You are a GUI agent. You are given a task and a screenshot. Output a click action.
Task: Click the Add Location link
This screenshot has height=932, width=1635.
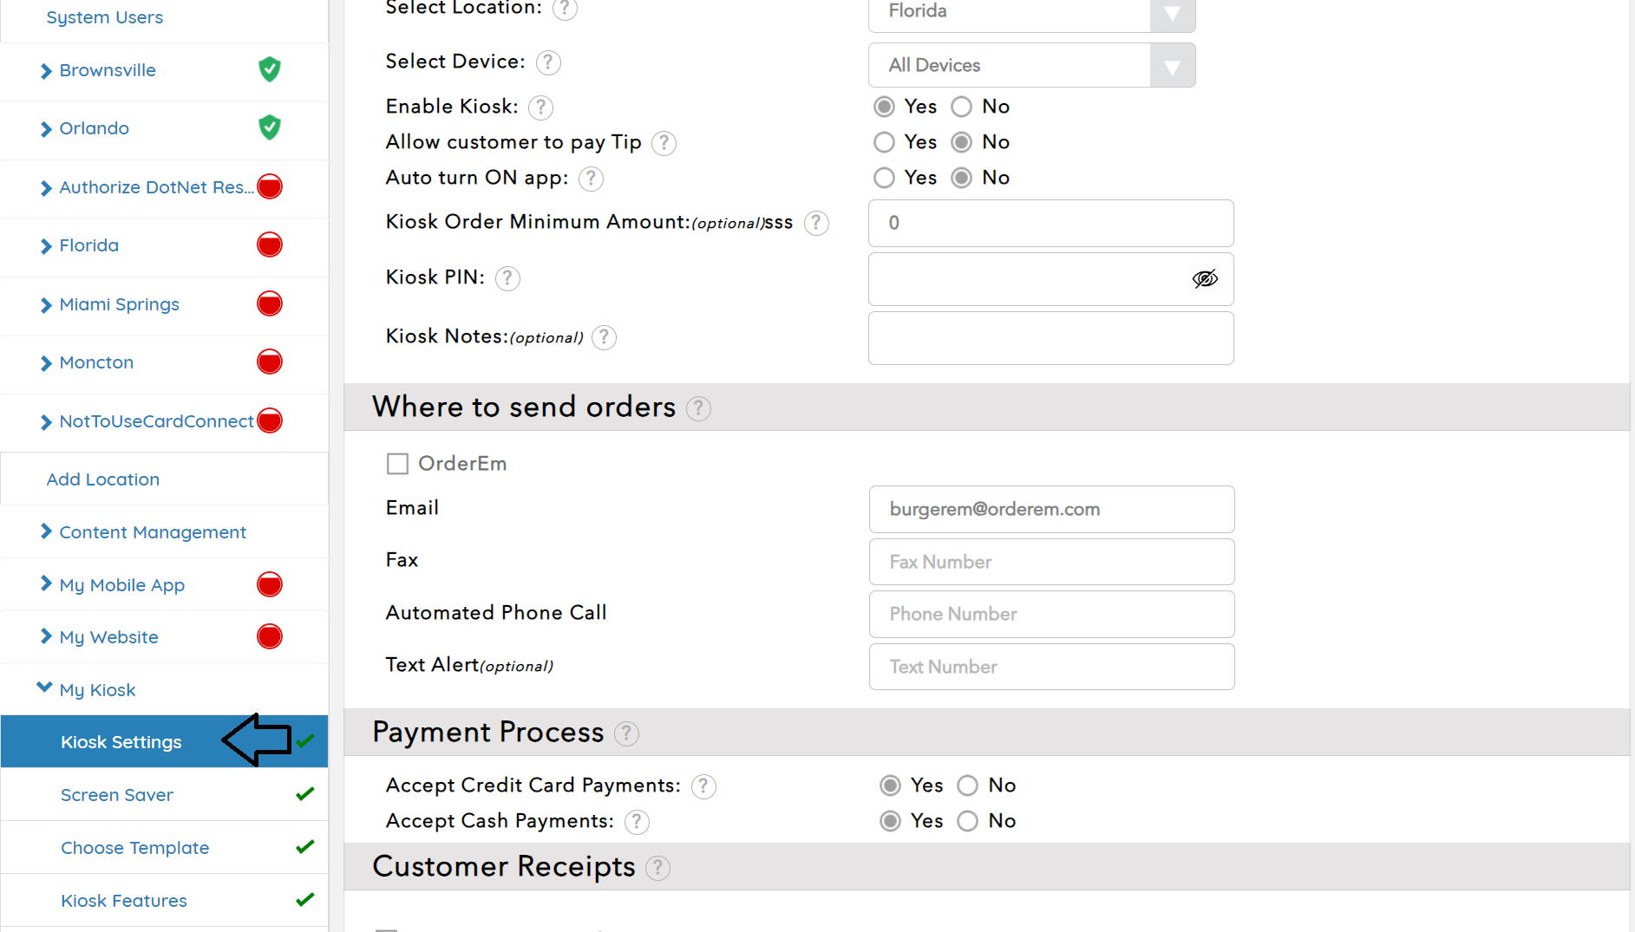103,479
